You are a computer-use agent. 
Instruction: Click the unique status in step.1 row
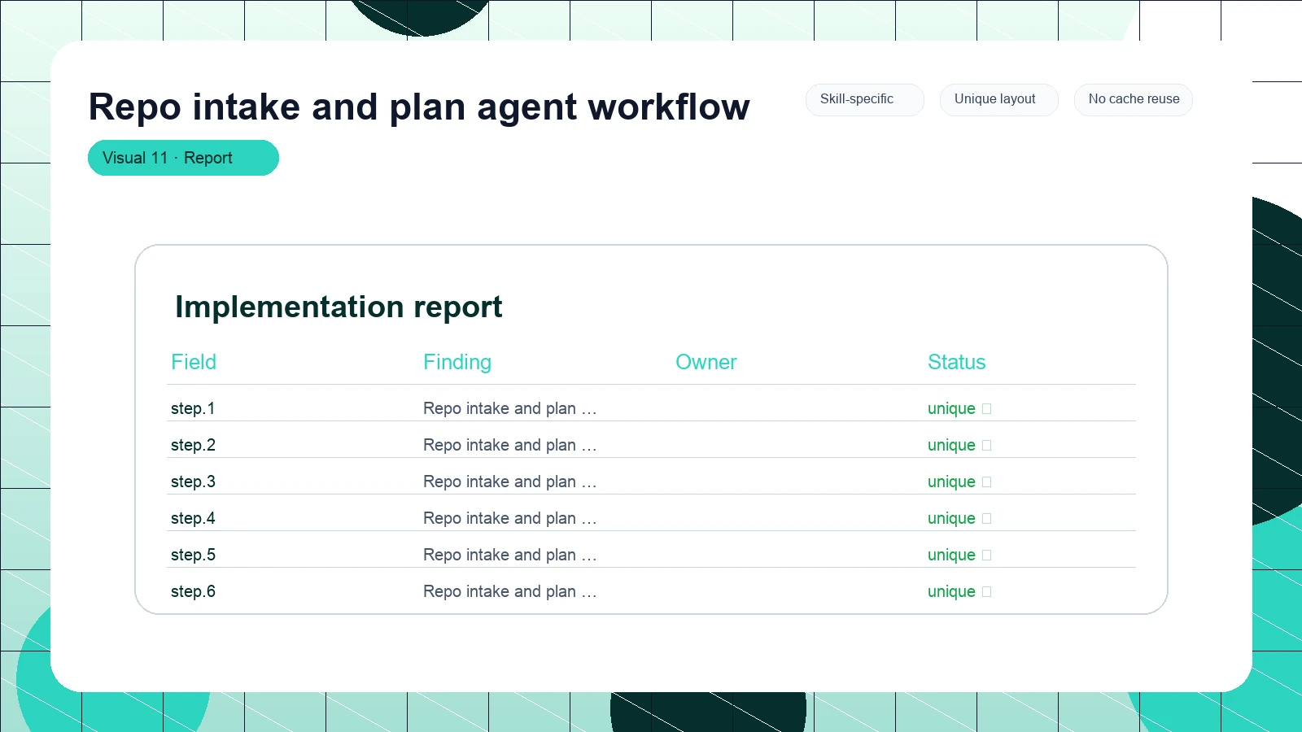point(959,408)
